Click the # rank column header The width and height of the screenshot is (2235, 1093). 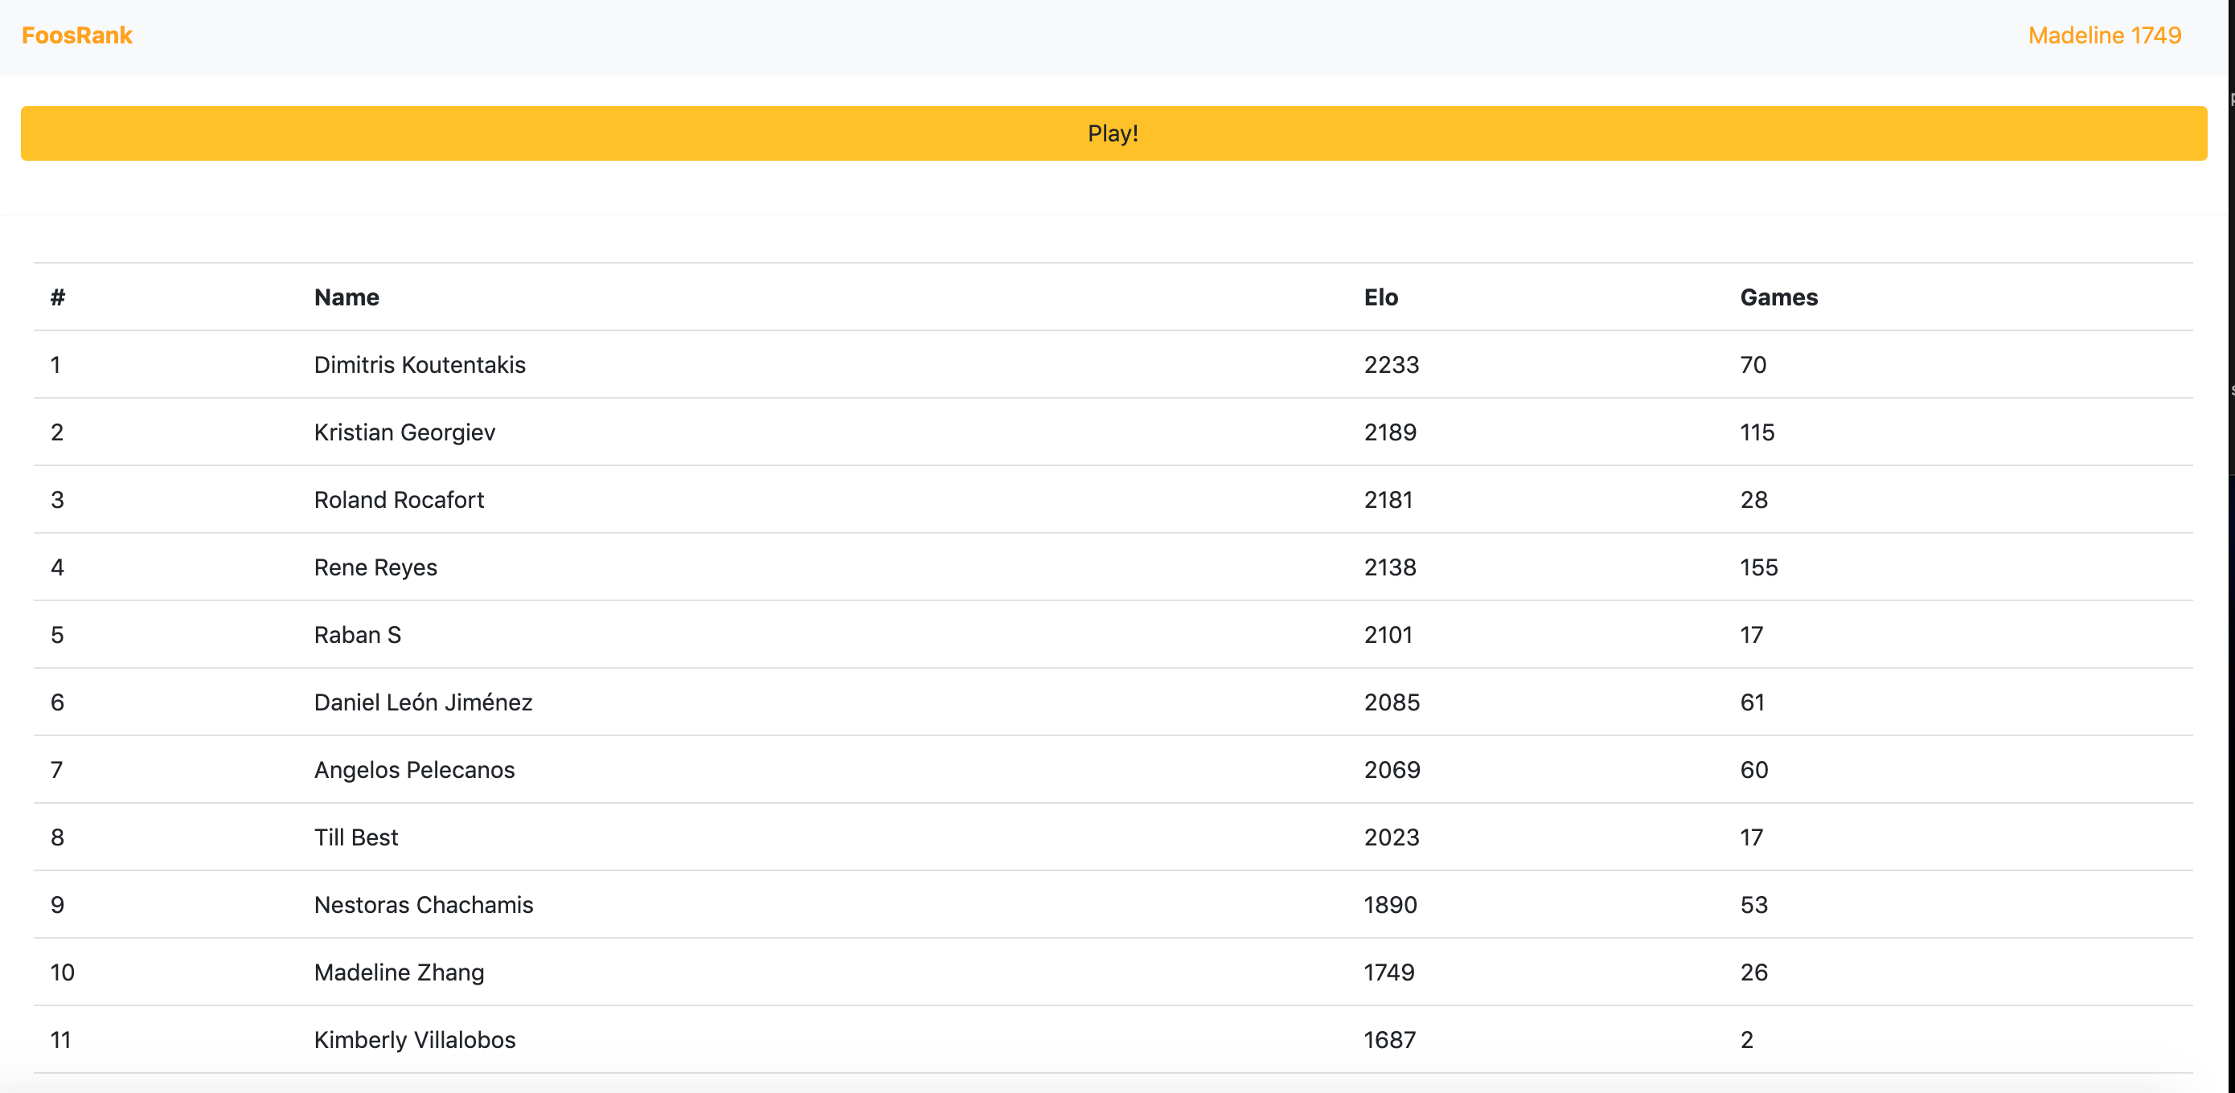[57, 297]
